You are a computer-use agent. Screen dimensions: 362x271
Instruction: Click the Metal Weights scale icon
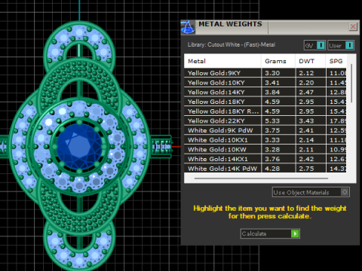(x=188, y=27)
